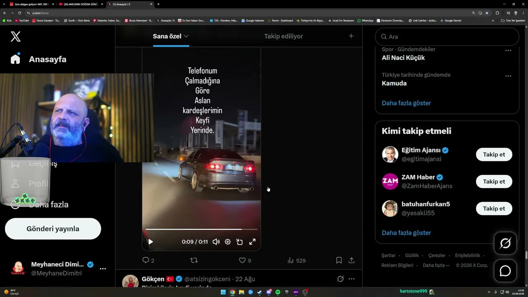
Task: Seek along the video progress bar
Action: tap(201, 229)
